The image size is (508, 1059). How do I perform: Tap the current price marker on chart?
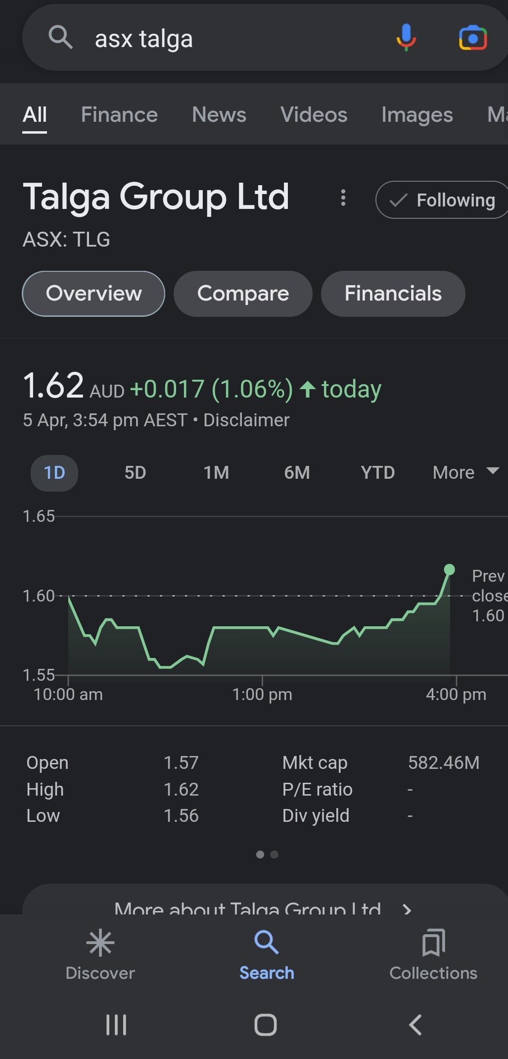pos(449,570)
